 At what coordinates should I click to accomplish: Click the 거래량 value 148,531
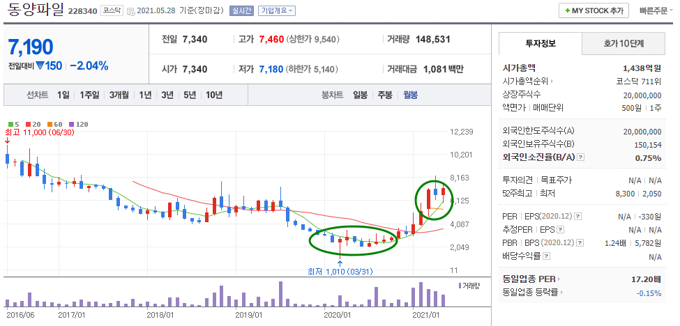[x=433, y=40]
